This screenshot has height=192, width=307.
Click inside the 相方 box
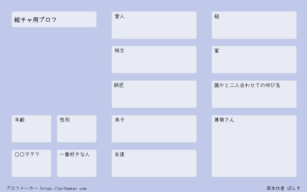pos(154,60)
